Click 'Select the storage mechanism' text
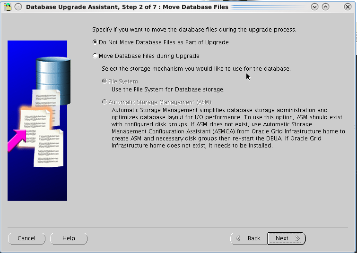 click(x=196, y=68)
